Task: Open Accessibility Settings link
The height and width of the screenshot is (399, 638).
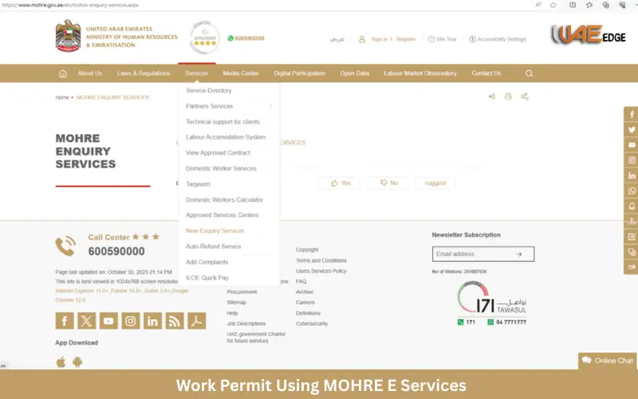Action: click(x=498, y=39)
